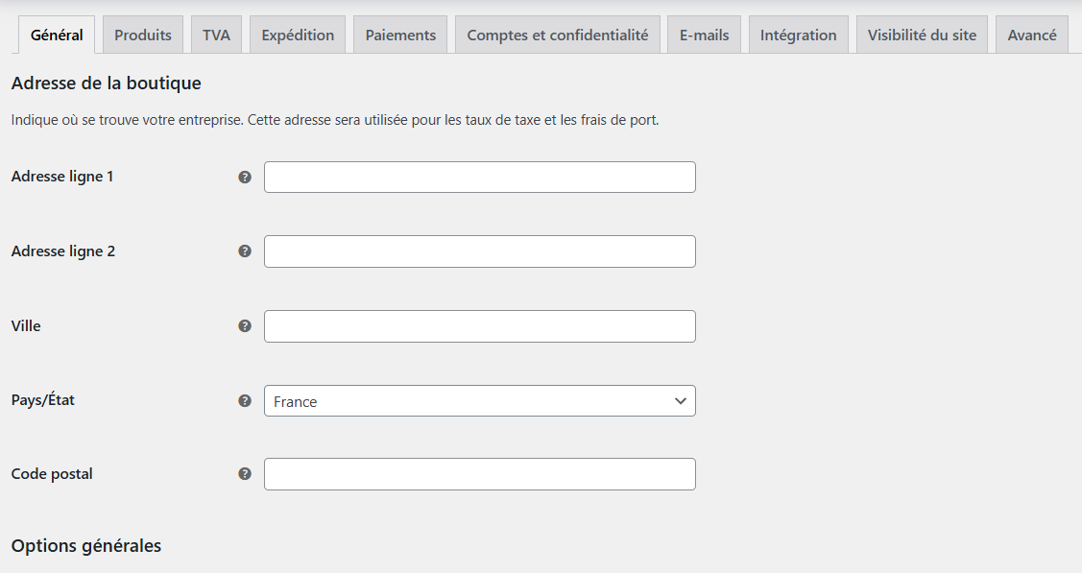View the Visibilité du site tab
Screen dimensions: 1082x573
[x=921, y=34]
